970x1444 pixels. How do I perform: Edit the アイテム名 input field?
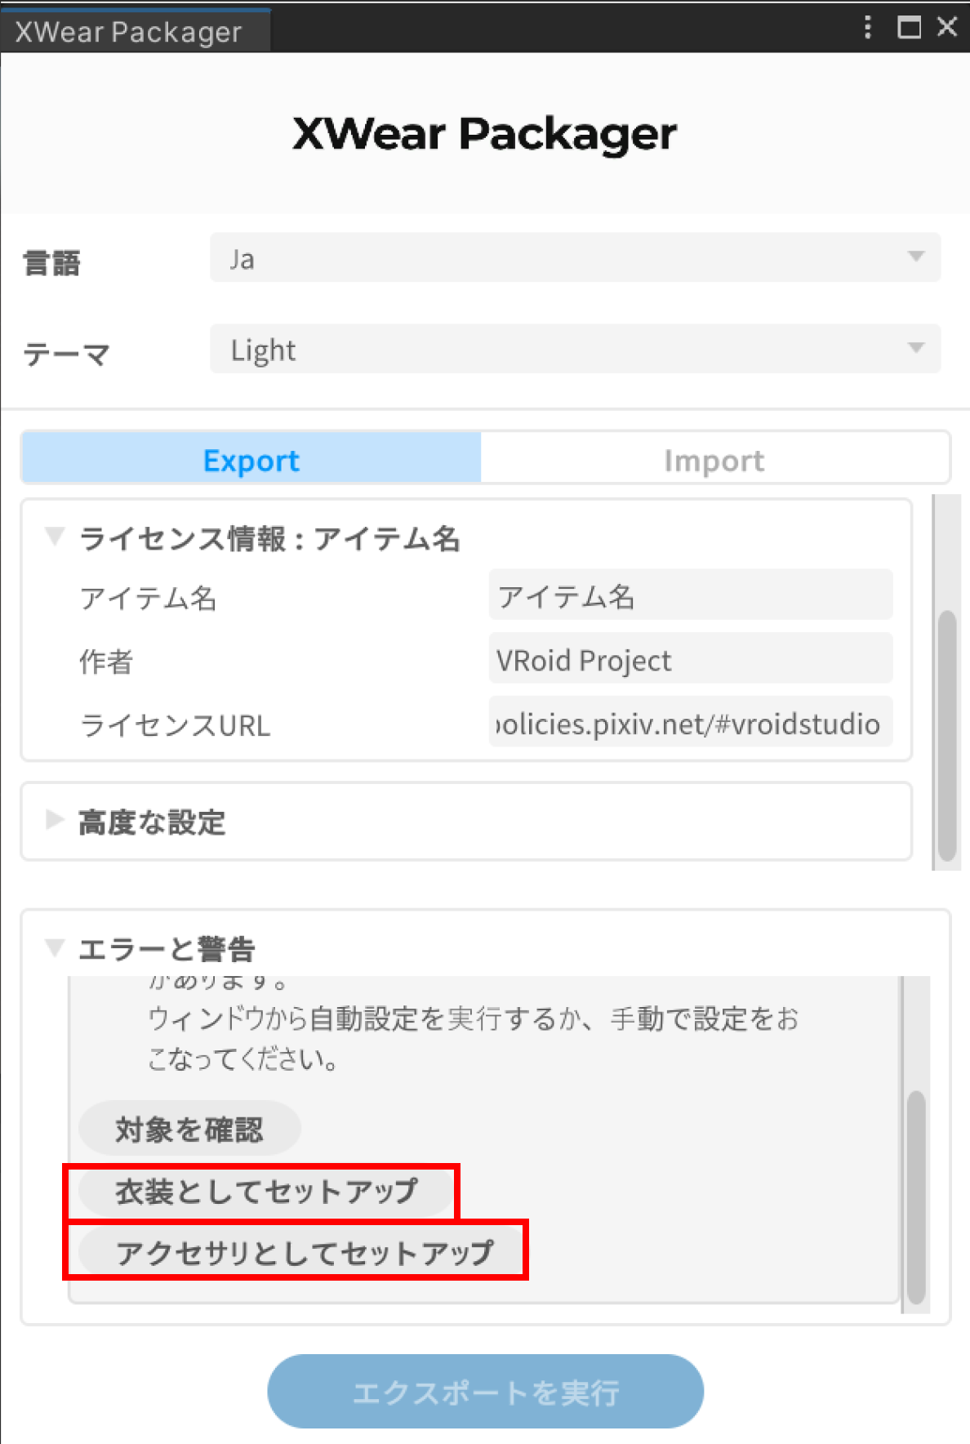click(691, 595)
